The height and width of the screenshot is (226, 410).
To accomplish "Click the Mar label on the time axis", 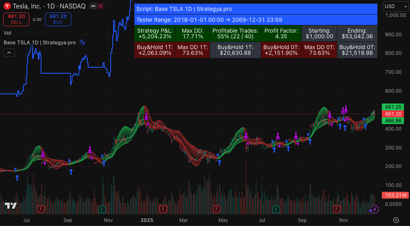I will tap(183, 220).
